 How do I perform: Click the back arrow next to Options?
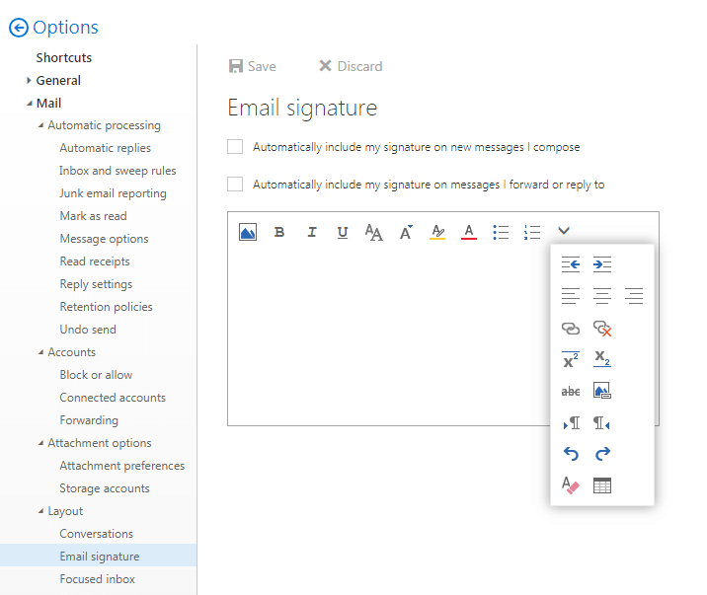tap(19, 28)
